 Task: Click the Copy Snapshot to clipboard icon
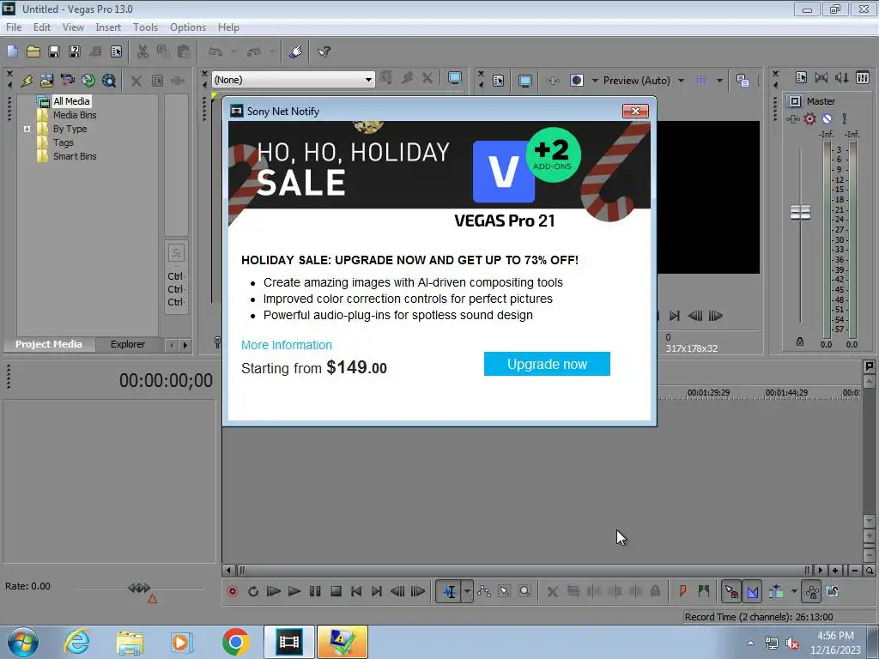(743, 81)
